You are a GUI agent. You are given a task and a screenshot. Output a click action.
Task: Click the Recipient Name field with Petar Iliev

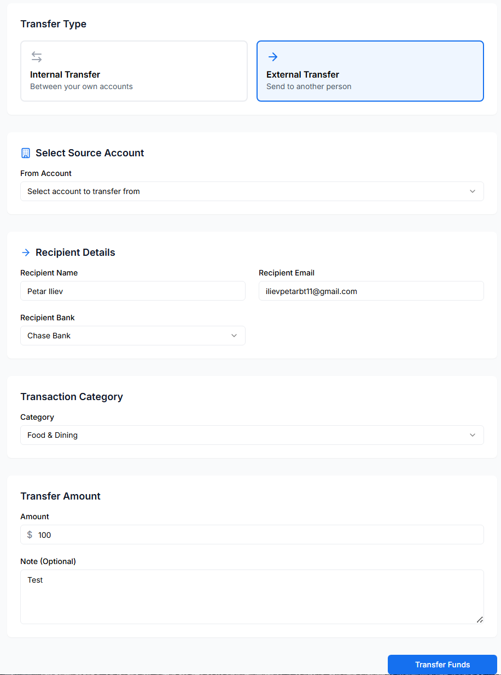coord(133,291)
